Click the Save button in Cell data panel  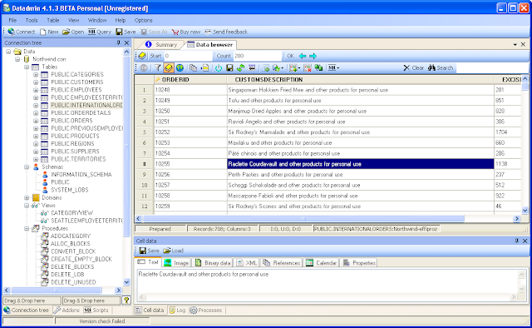tap(150, 251)
